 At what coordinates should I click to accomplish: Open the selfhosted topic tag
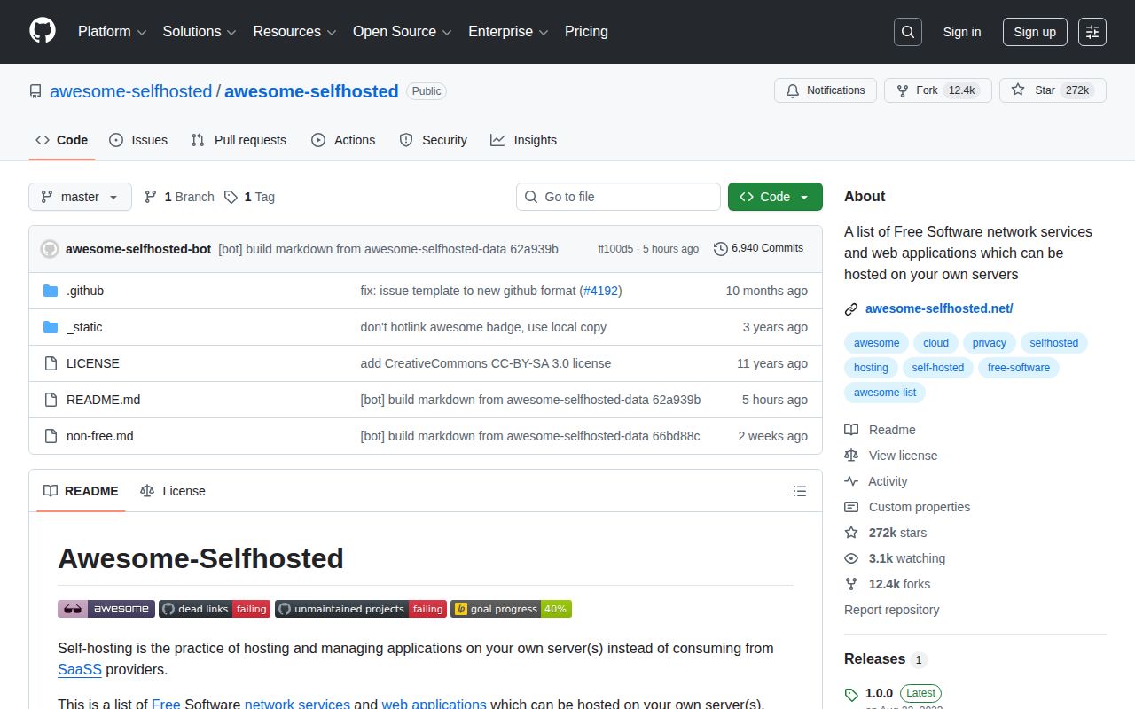tap(1053, 343)
